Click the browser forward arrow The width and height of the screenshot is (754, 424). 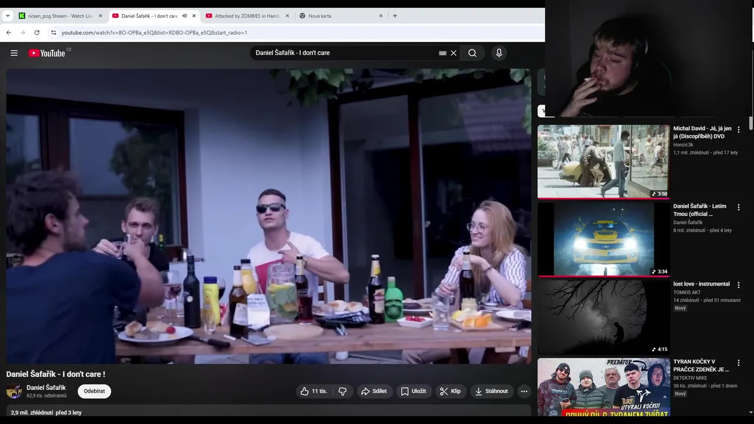[23, 32]
